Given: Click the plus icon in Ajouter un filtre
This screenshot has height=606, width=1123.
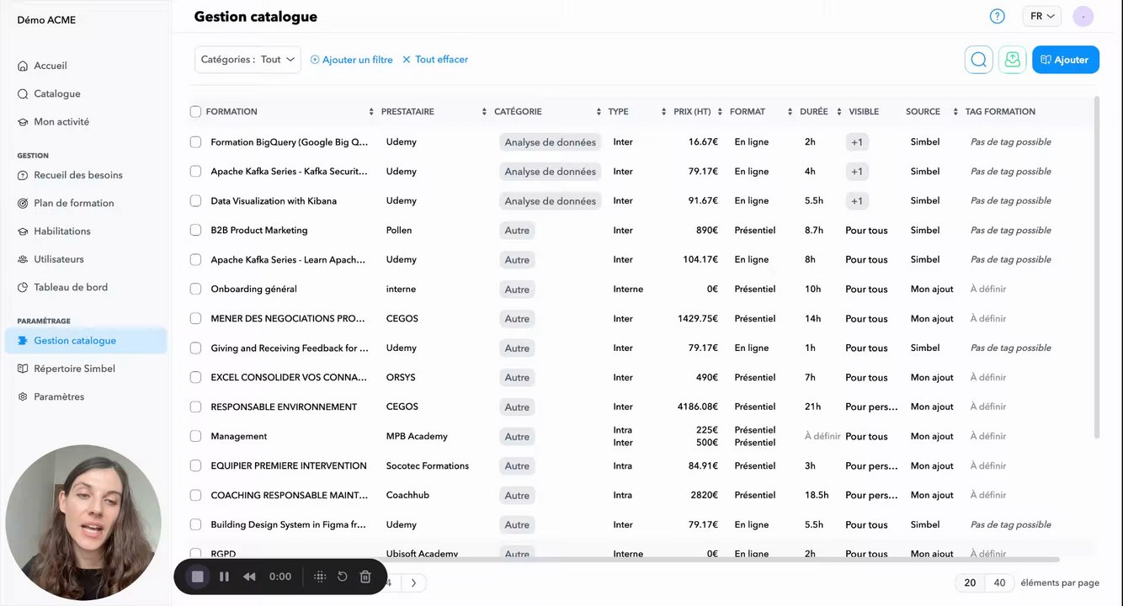Looking at the screenshot, I should (315, 60).
